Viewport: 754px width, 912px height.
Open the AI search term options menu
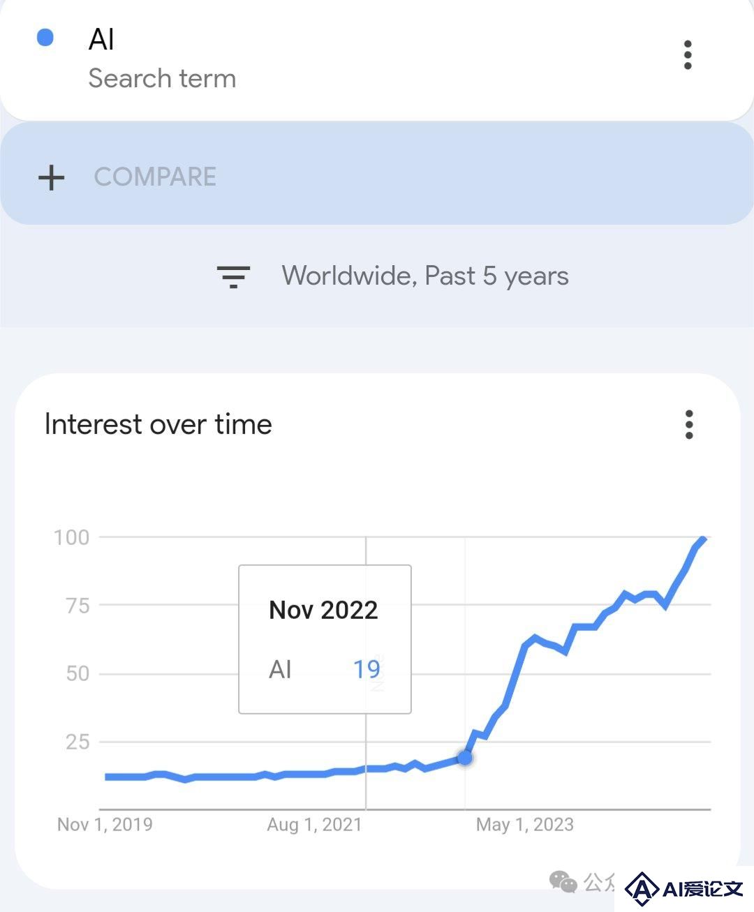tap(688, 55)
